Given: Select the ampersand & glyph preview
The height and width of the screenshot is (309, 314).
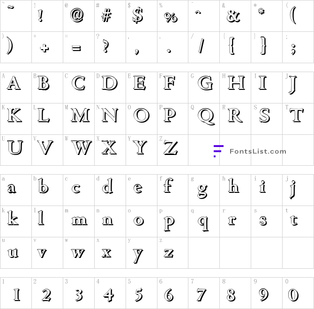Looking at the screenshot, I should tap(233, 16).
